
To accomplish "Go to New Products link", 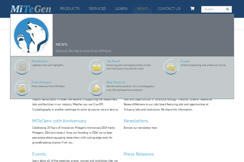I will tap(116, 82).
